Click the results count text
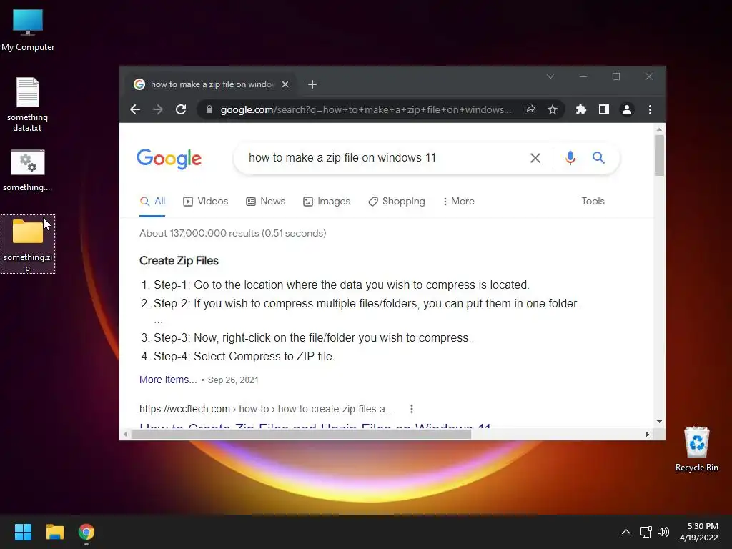This screenshot has height=549, width=732. click(x=232, y=233)
